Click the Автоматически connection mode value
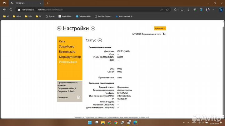The height and width of the screenshot is (126, 225). point(125,90)
